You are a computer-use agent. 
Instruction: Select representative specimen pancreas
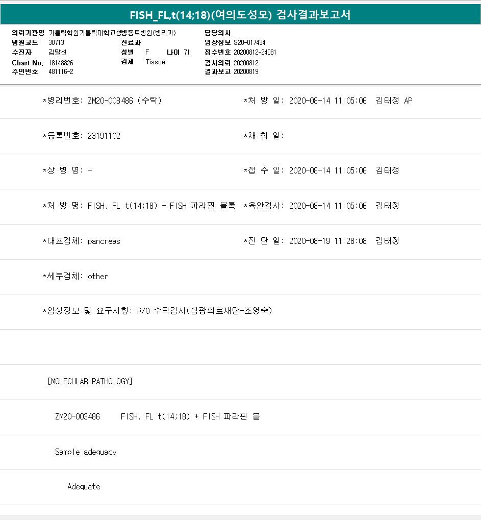[104, 241]
